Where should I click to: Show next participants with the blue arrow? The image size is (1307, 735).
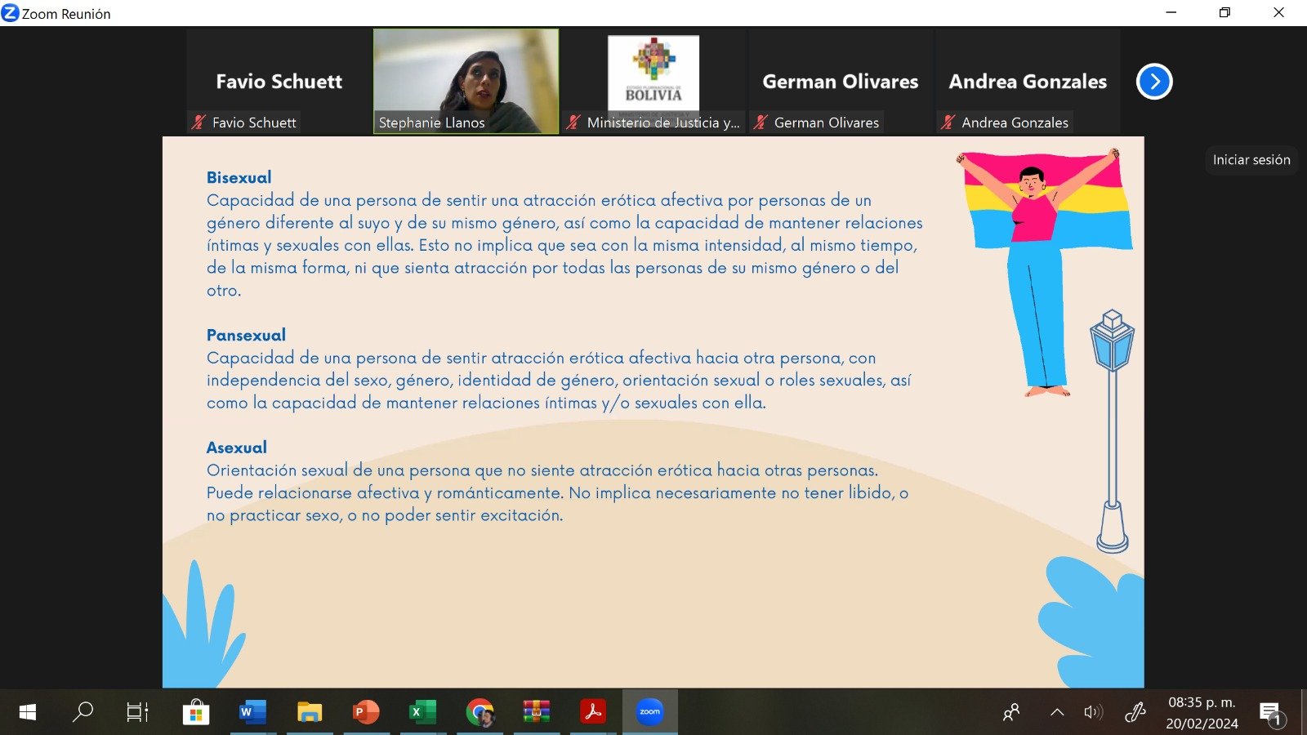pyautogui.click(x=1154, y=81)
